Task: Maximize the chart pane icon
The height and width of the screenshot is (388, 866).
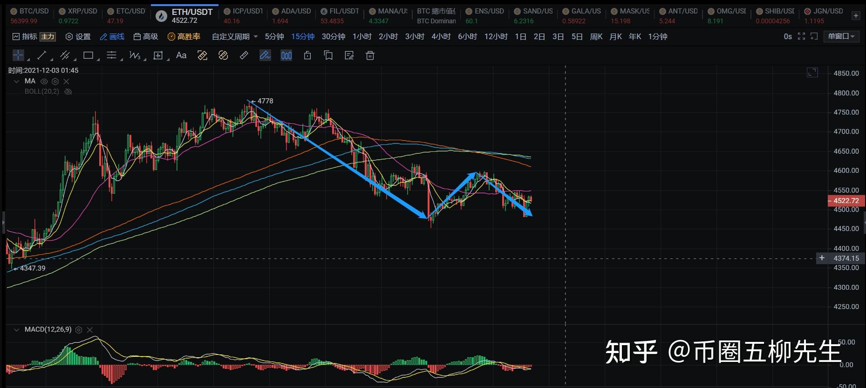Action: click(x=812, y=72)
